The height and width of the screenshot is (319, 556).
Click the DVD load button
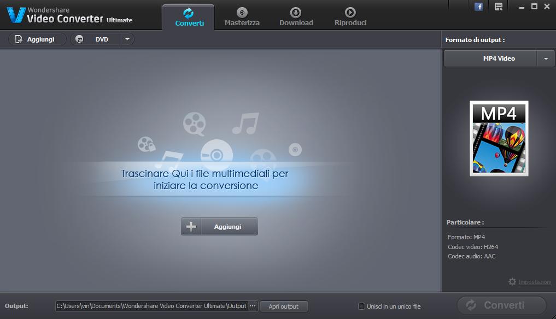(96, 39)
